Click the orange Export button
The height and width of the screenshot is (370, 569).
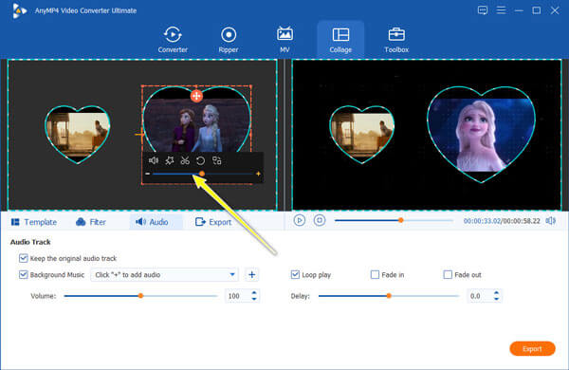point(532,349)
